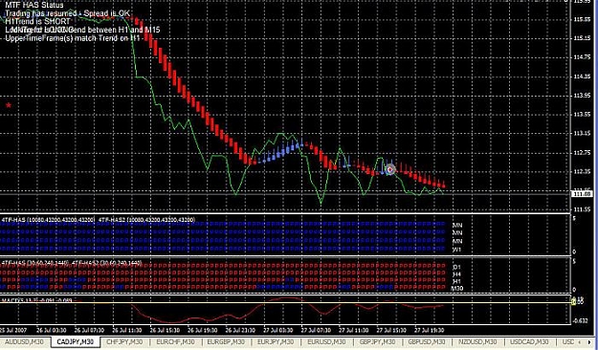
Task: Click the 26 Jul 07:30 time label
Action: [90, 330]
